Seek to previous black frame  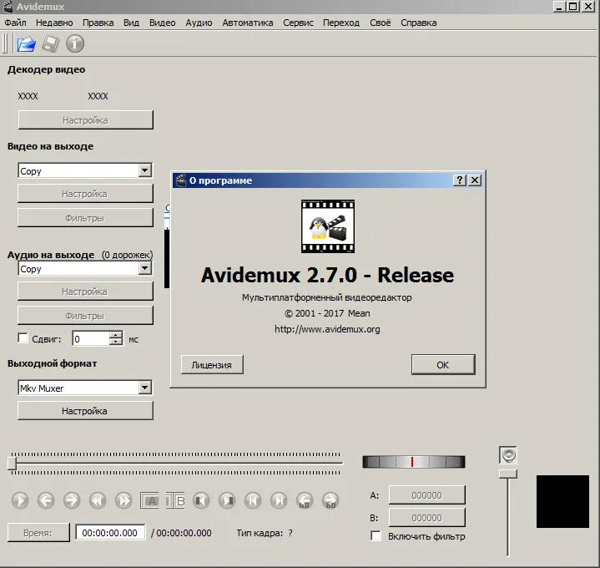(x=201, y=500)
